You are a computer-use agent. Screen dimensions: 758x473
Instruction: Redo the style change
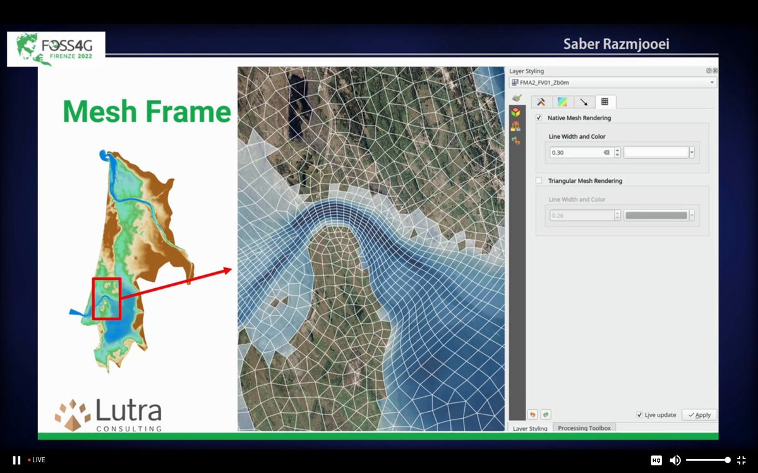(x=546, y=414)
